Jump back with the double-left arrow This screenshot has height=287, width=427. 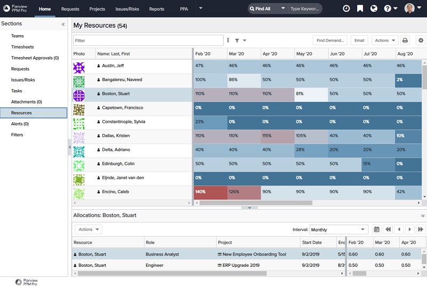click(388, 229)
